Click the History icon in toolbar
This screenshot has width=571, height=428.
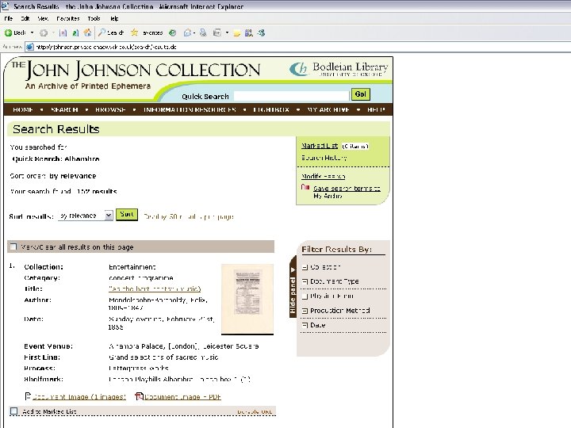pyautogui.click(x=173, y=32)
